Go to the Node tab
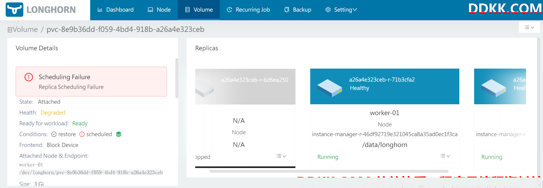543x188 pixels. [x=159, y=10]
